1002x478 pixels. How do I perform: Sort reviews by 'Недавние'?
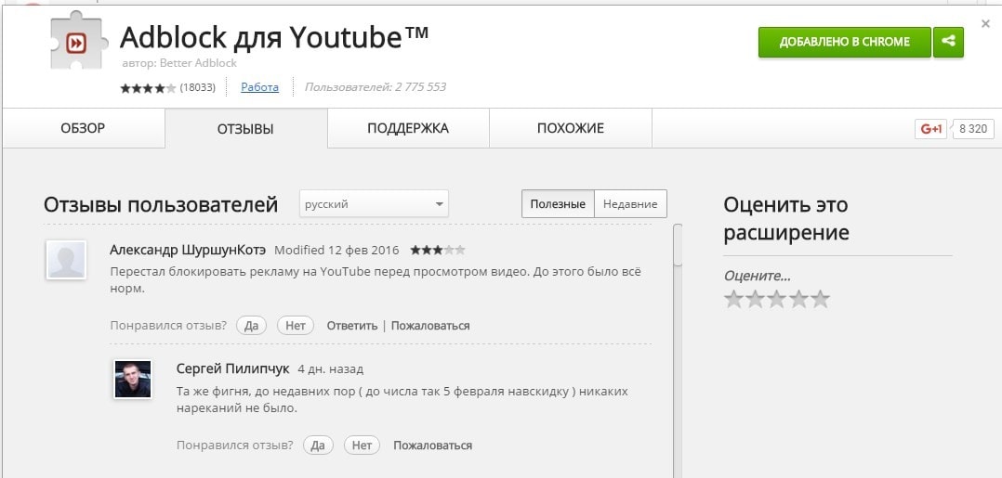tap(630, 204)
